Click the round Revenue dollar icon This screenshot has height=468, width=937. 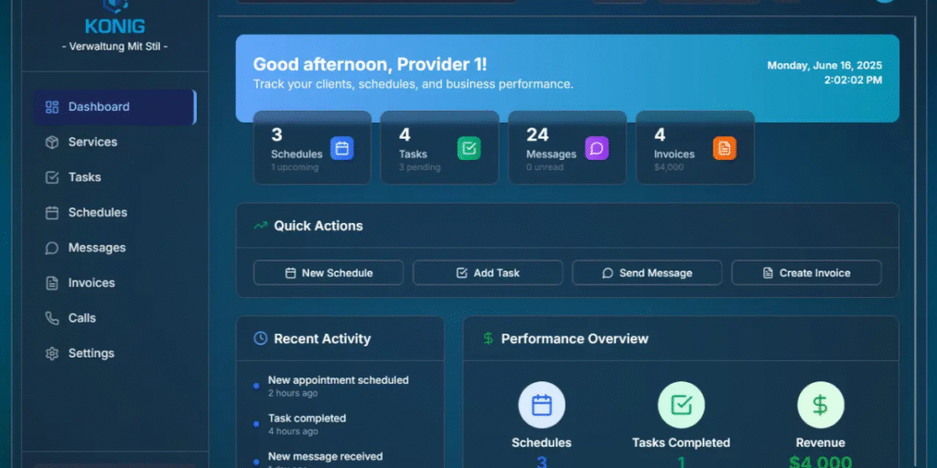click(820, 405)
